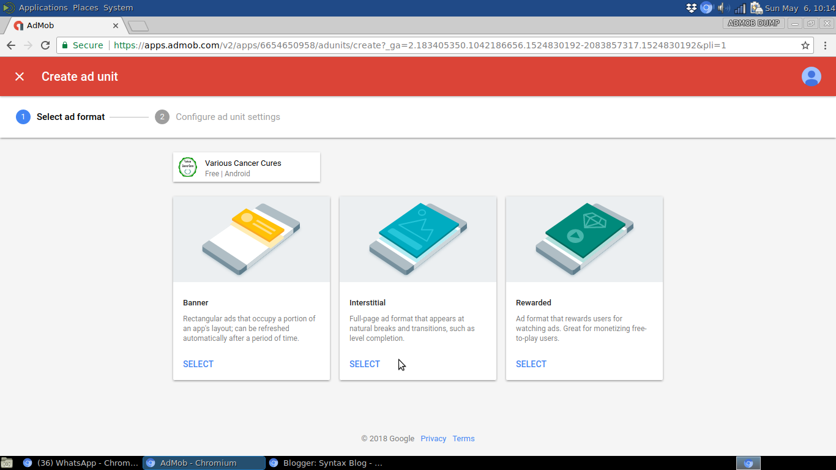Switch to the Blogger Syntax Blog window
Viewport: 836px width, 470px height.
tap(326, 463)
